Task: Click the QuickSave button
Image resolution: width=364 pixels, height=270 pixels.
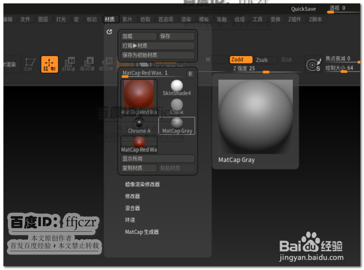Action: (x=304, y=9)
